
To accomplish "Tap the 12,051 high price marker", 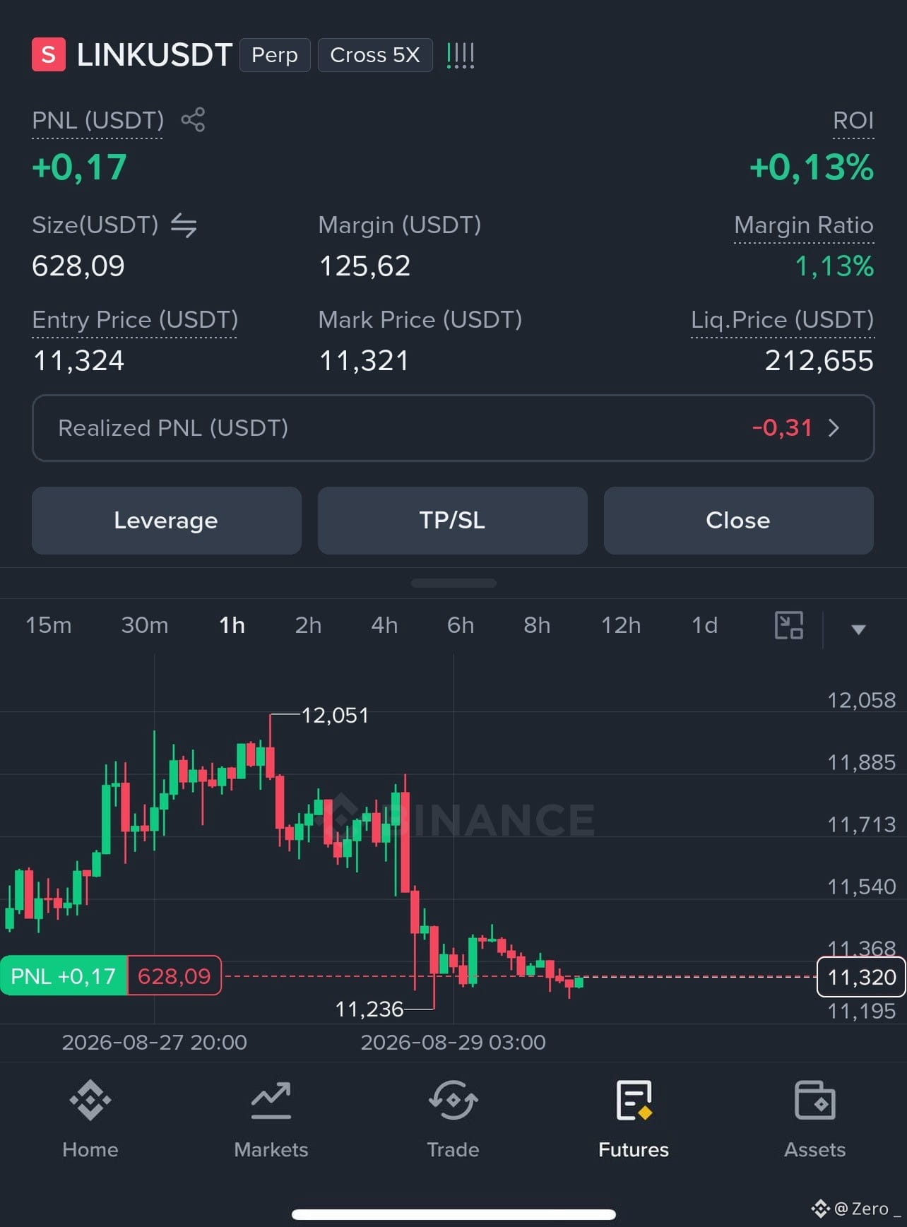I will coord(335,716).
